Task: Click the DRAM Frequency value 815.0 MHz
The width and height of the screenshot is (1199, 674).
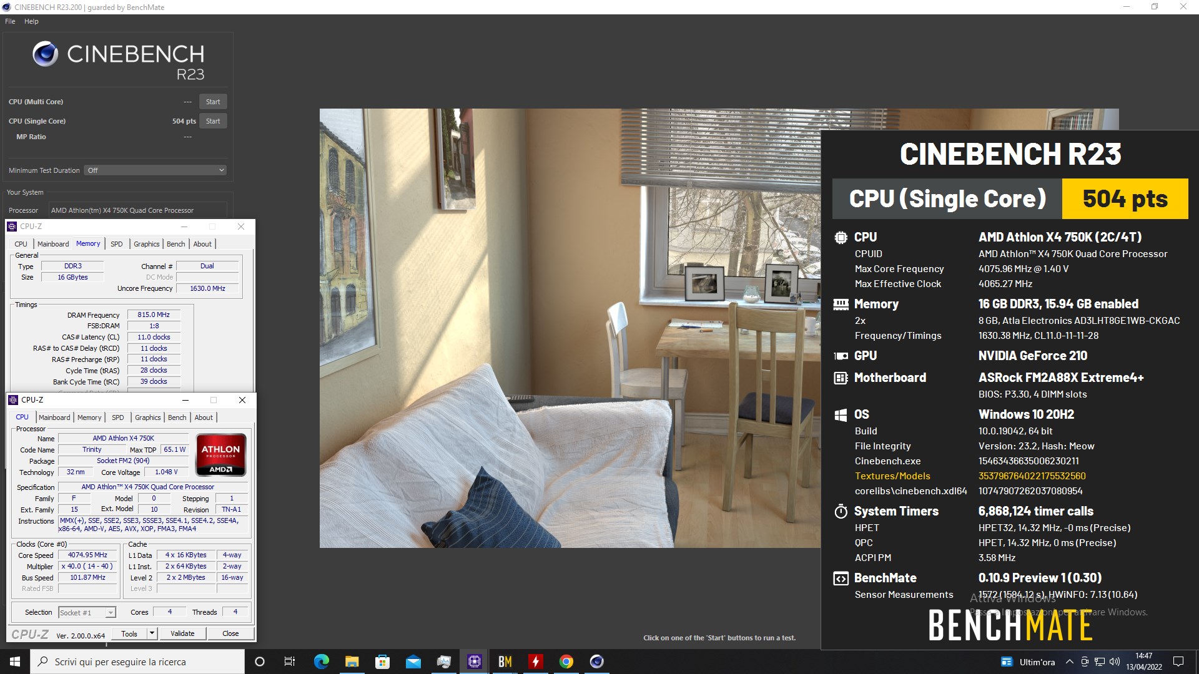Action: pos(154,315)
